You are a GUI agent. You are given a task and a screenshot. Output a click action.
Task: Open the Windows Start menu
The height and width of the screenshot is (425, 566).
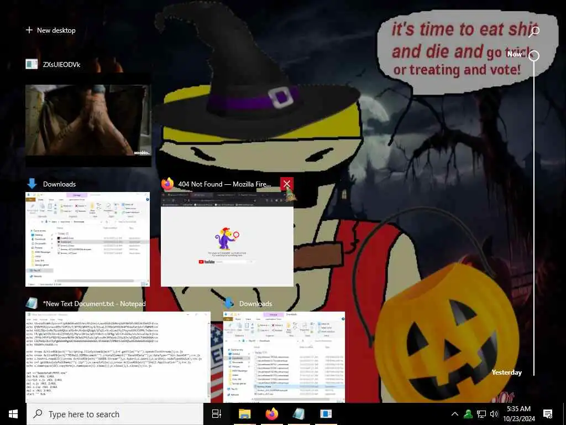[13, 414]
